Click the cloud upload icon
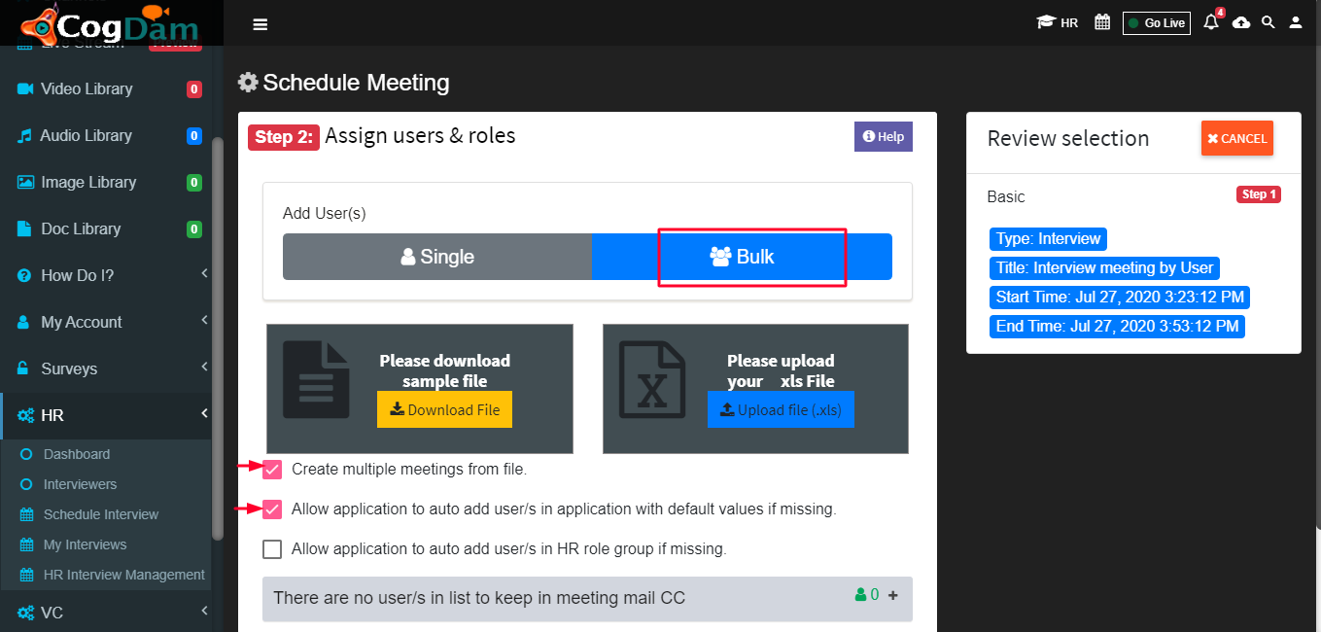This screenshot has height=632, width=1321. tap(1241, 22)
